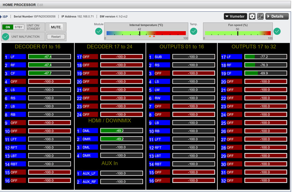Click the red temperature threshold marker
The image size is (292, 192).
[154, 36]
